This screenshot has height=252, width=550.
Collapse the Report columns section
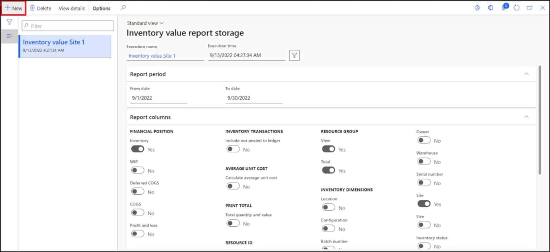(x=526, y=116)
